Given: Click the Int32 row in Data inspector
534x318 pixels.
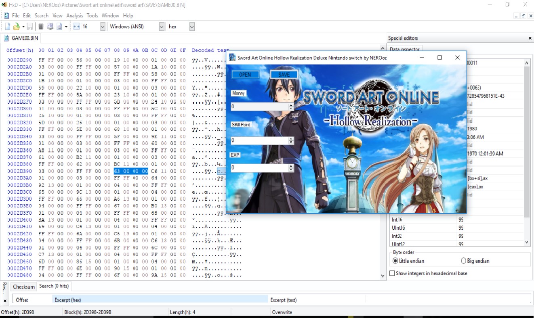Looking at the screenshot, I should (456, 236).
